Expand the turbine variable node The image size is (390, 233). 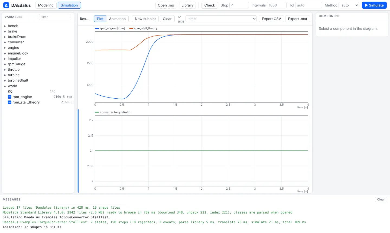coord(5,75)
